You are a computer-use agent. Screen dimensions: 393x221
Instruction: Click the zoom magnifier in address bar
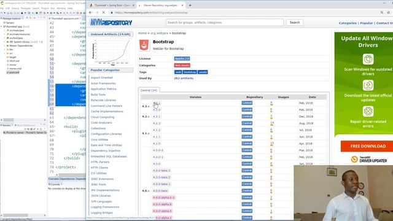pyautogui.click(x=382, y=12)
